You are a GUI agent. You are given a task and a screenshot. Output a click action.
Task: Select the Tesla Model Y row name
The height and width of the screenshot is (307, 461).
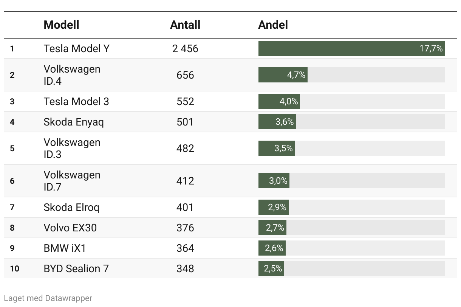[x=76, y=48]
